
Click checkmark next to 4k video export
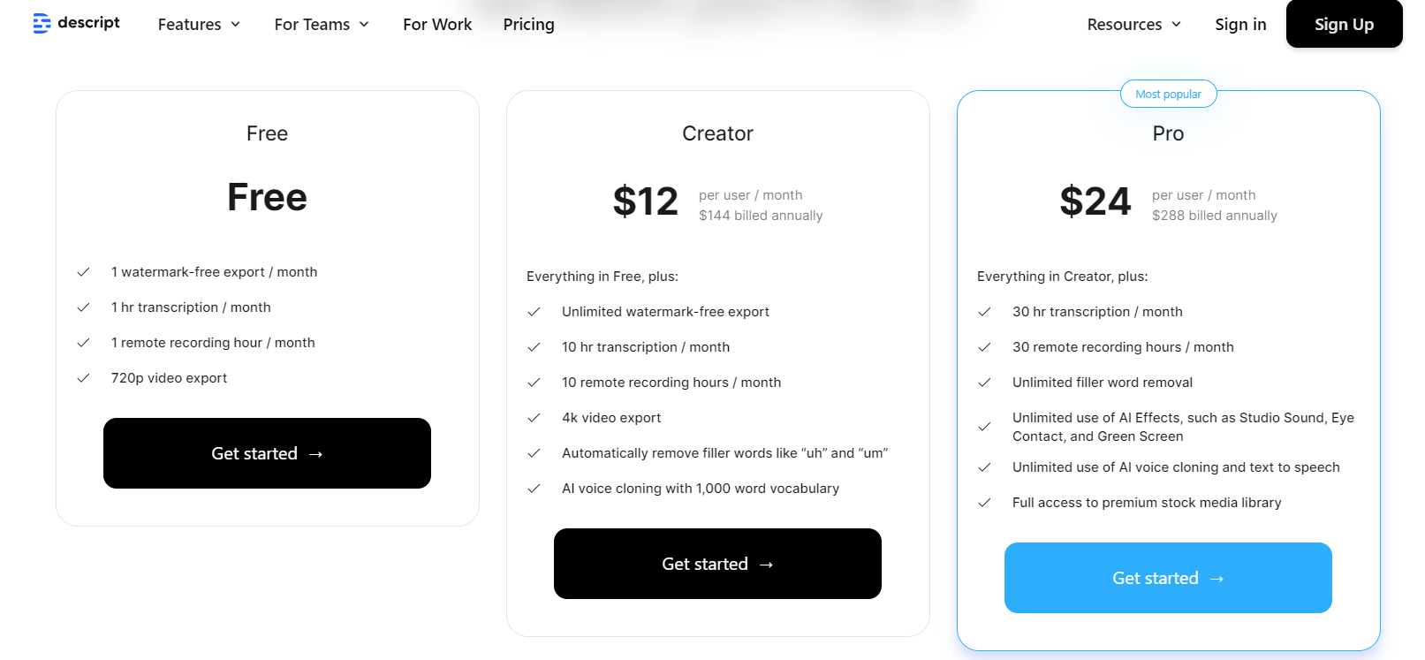[534, 418]
